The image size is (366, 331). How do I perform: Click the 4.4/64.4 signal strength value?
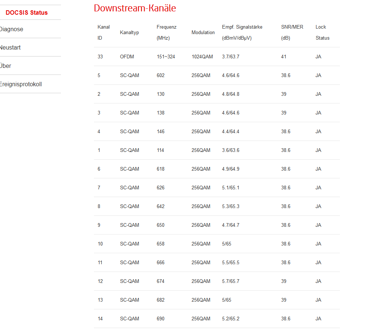pyautogui.click(x=231, y=132)
